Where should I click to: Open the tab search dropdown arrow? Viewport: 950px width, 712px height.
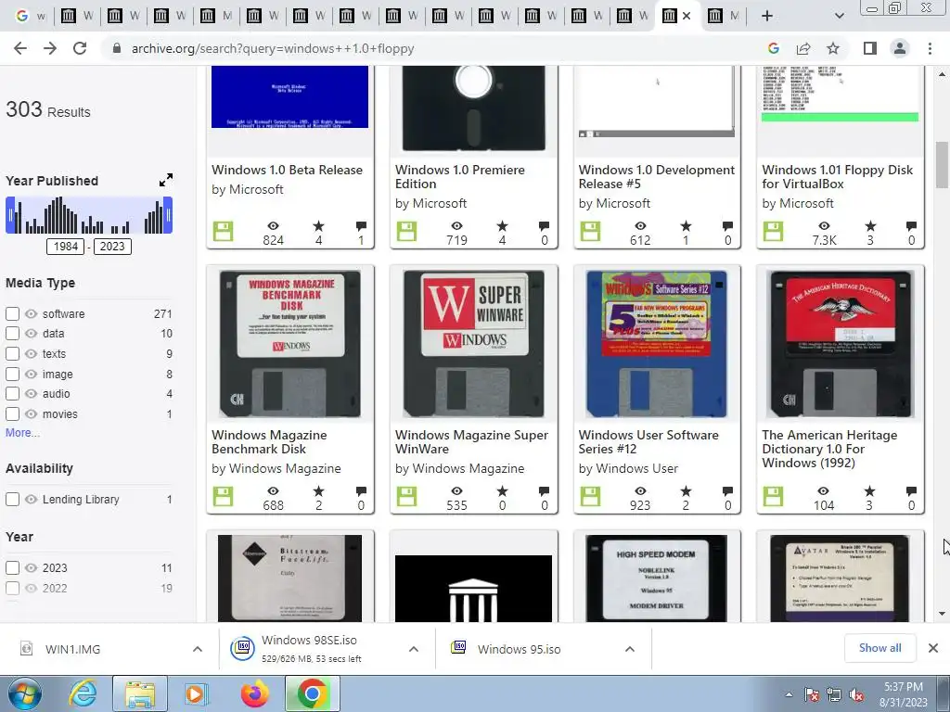coord(839,16)
